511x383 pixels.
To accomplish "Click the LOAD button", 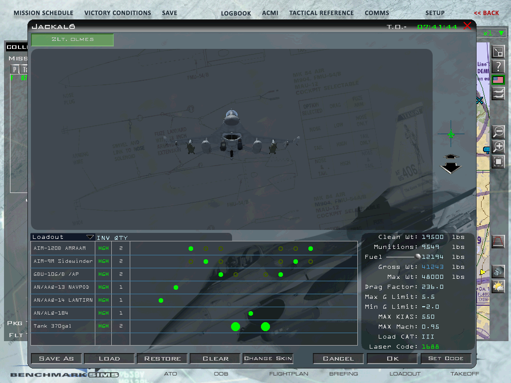I will click(109, 359).
